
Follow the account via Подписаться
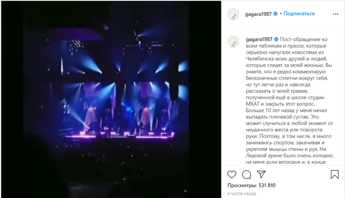coord(299,13)
